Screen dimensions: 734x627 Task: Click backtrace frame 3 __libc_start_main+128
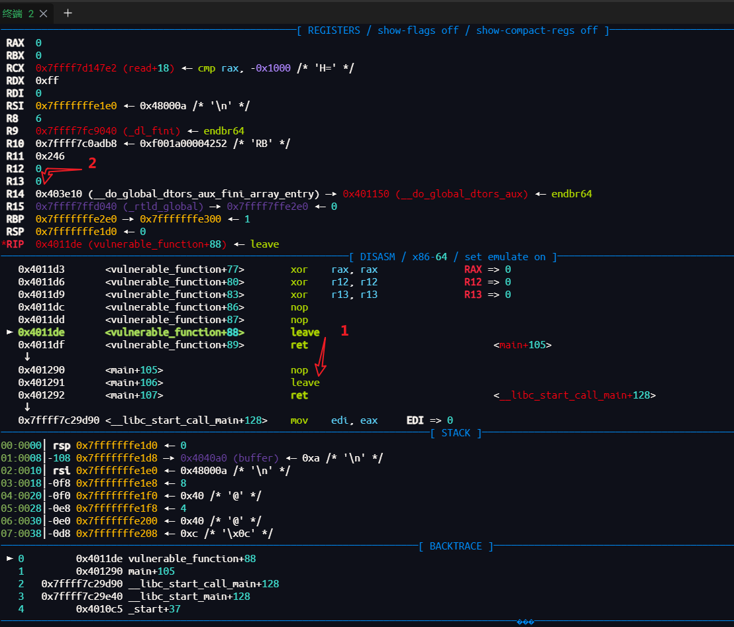click(189, 597)
